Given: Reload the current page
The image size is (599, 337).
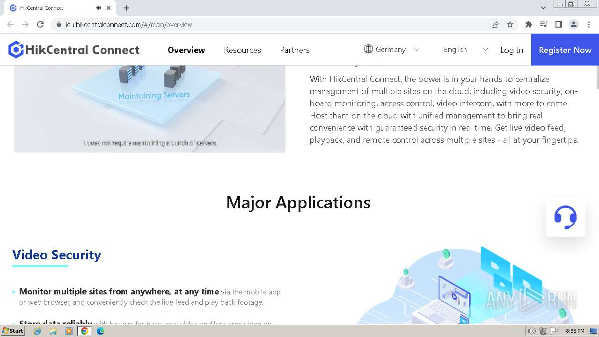Looking at the screenshot, I should coord(40,24).
